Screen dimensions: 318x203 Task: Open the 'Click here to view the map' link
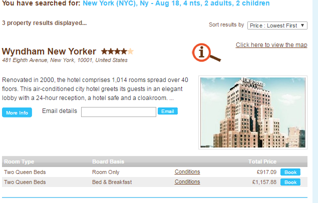(x=271, y=45)
